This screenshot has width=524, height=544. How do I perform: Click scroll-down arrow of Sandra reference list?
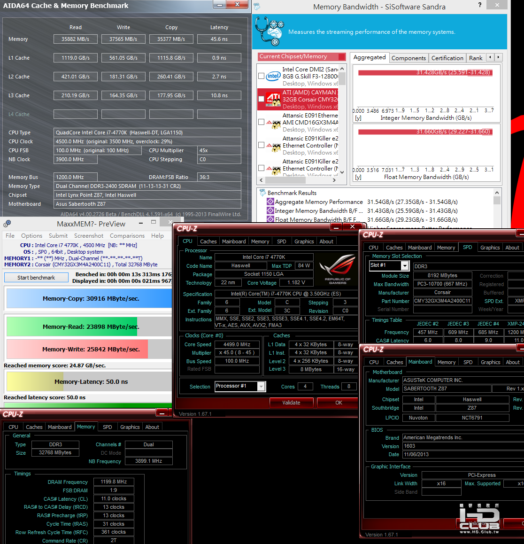click(x=342, y=172)
